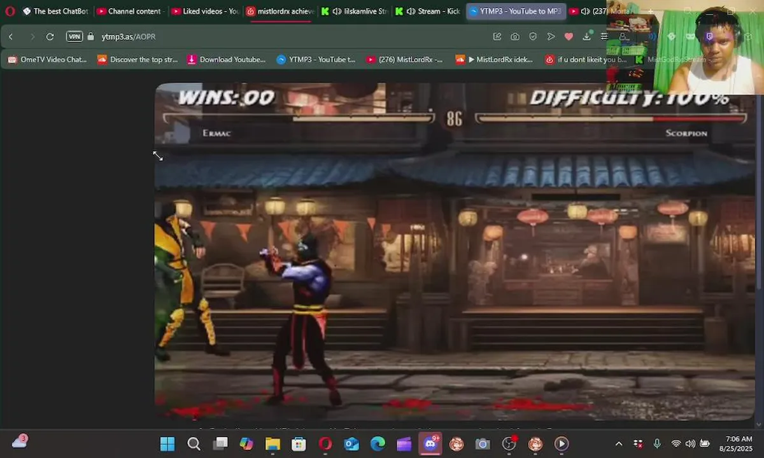This screenshot has height=458, width=764.
Task: Open the OmeTV Video Chat bookmark
Action: point(48,60)
